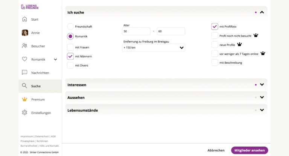Uncheck the 'mit Profilfoto' checkbox
The width and height of the screenshot is (289, 156).
(x=214, y=27)
